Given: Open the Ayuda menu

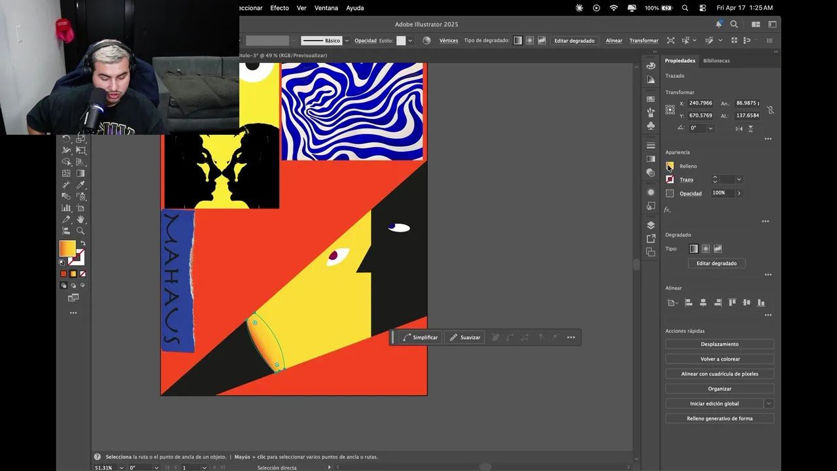Looking at the screenshot, I should click(x=355, y=8).
